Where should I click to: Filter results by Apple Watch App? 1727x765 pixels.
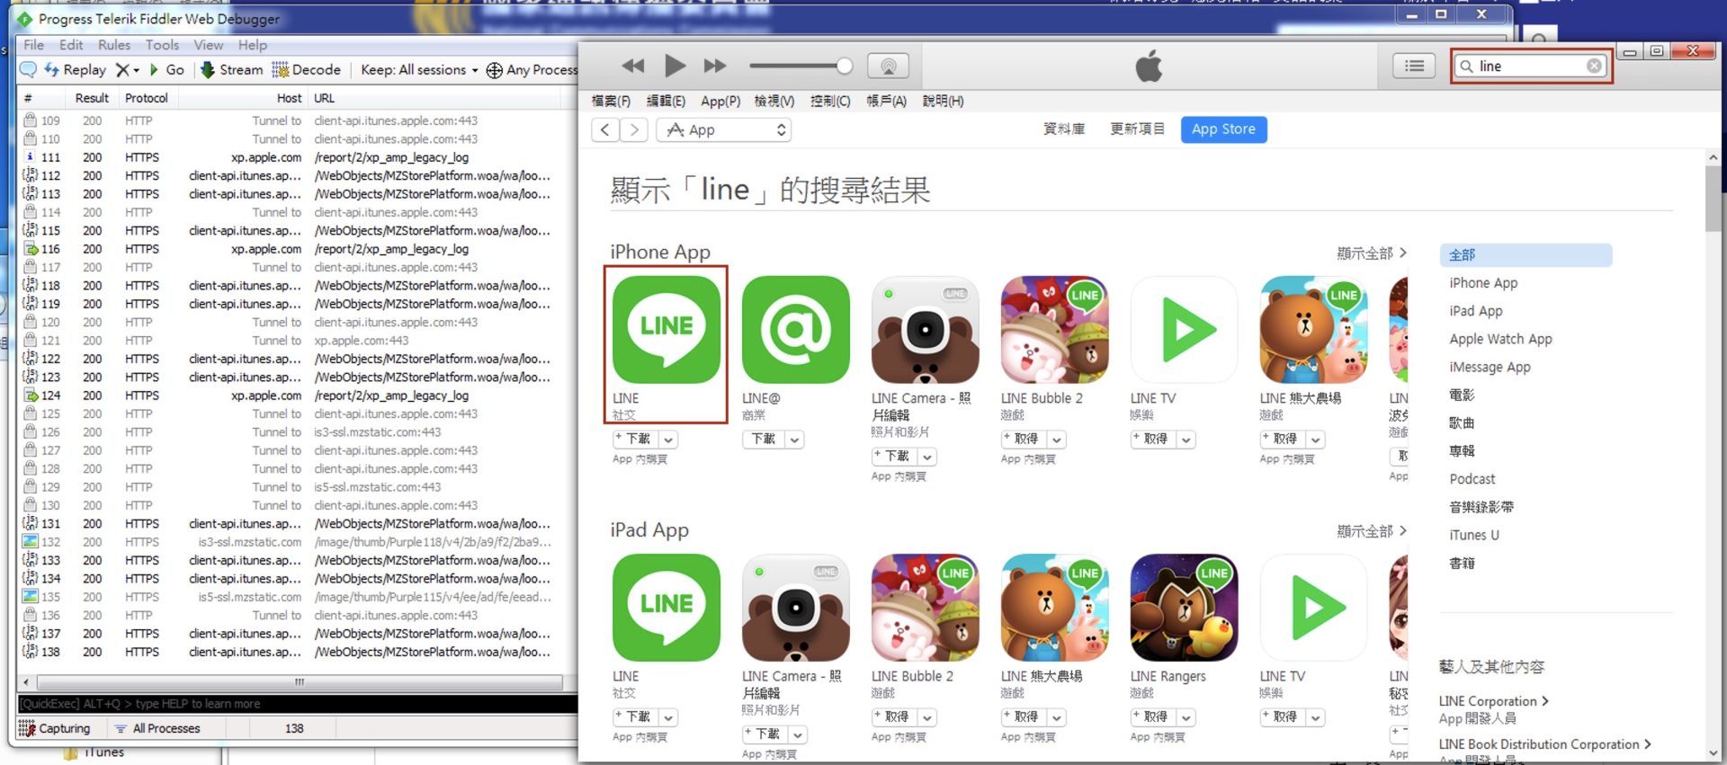click(1500, 339)
